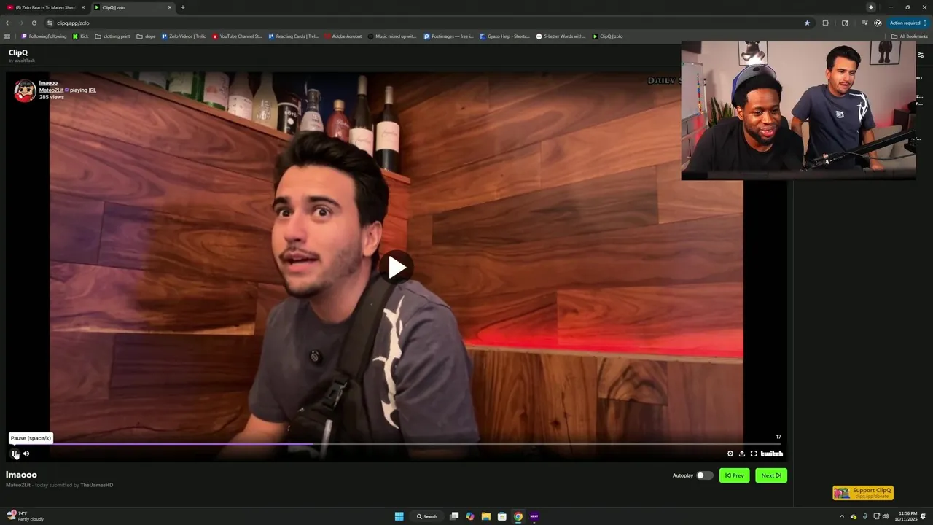This screenshot has height=525, width=933.
Task: Open the Music mixed up wit... bookmark
Action: pyautogui.click(x=392, y=36)
